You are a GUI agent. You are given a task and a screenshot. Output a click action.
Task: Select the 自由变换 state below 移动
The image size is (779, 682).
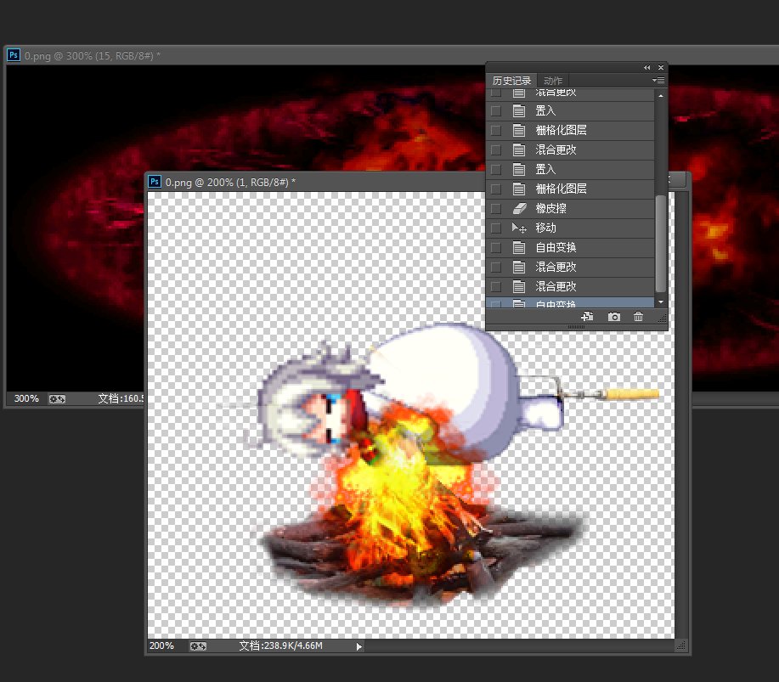click(x=570, y=247)
